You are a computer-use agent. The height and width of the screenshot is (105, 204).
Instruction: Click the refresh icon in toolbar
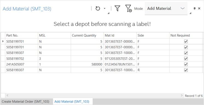tap(98, 8)
